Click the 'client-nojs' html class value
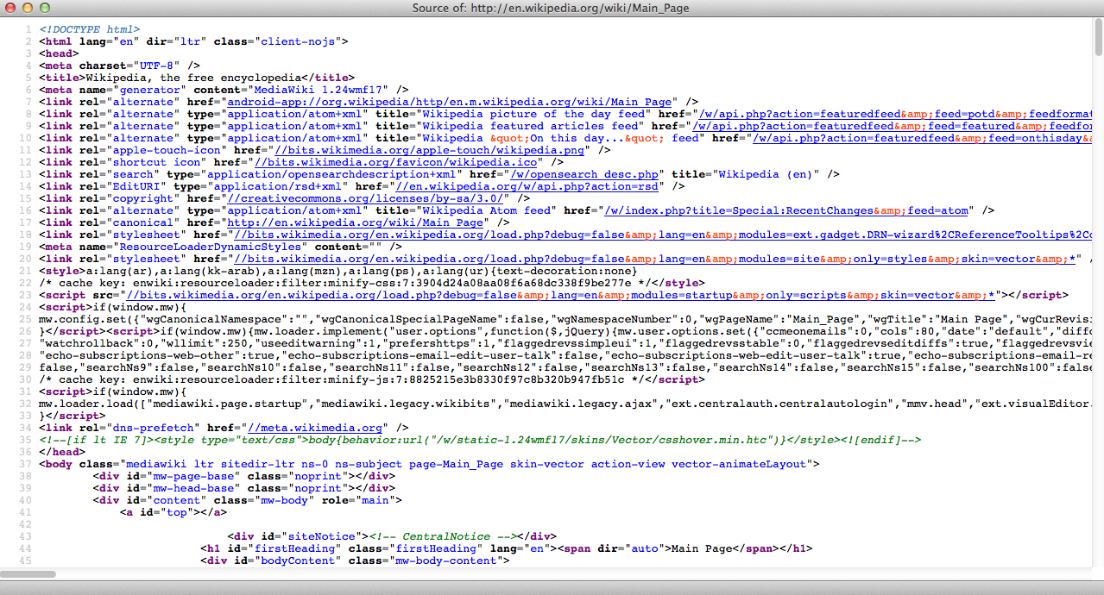The width and height of the screenshot is (1104, 595). click(x=297, y=41)
